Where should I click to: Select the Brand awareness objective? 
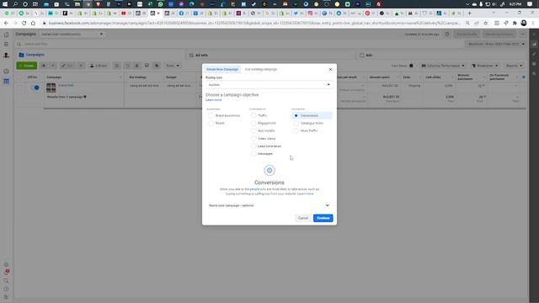[x=225, y=116]
